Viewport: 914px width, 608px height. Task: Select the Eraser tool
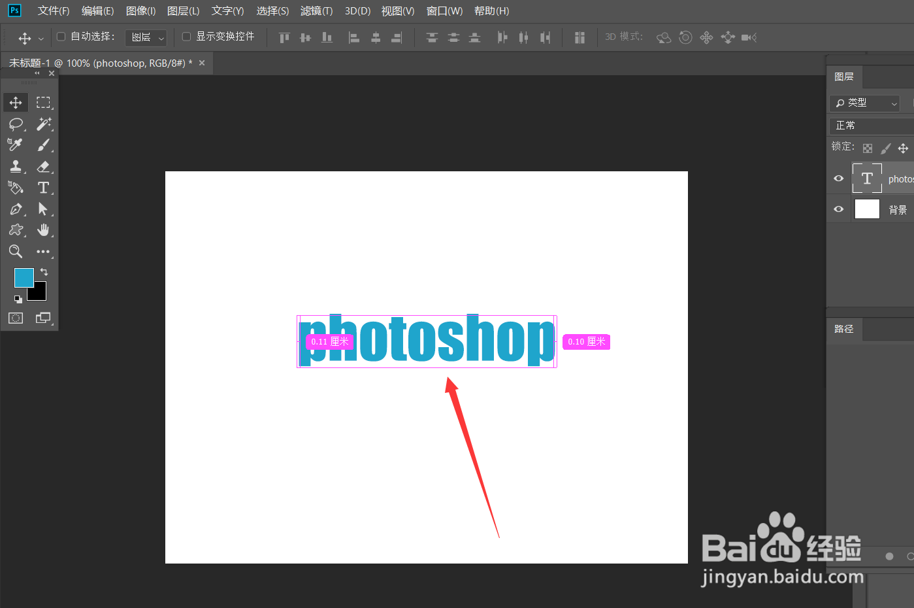(x=43, y=167)
